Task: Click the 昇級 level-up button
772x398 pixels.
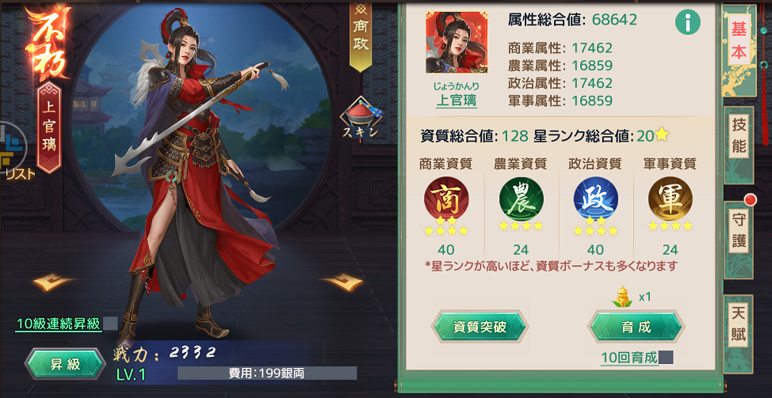Action: click(x=65, y=364)
